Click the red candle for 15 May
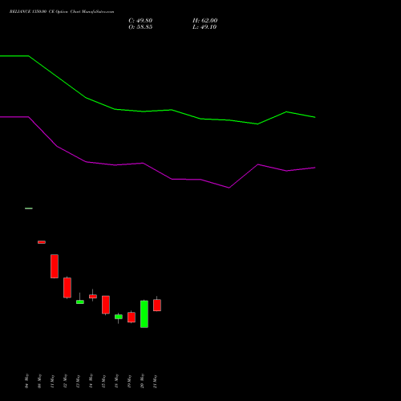Viewport: 401px width, 401px height. pos(106,305)
